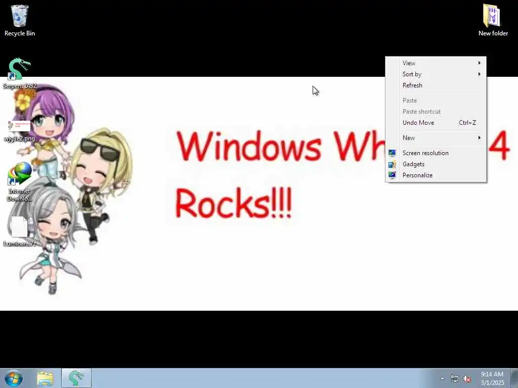Image resolution: width=518 pixels, height=388 pixels.
Task: Click the muted volume tray icon
Action: pyautogui.click(x=467, y=379)
